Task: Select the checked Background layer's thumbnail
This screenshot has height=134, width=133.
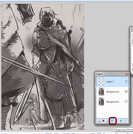Action: (101, 91)
